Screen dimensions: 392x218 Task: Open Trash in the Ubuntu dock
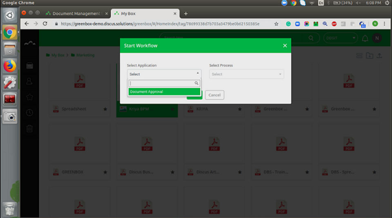10,209
